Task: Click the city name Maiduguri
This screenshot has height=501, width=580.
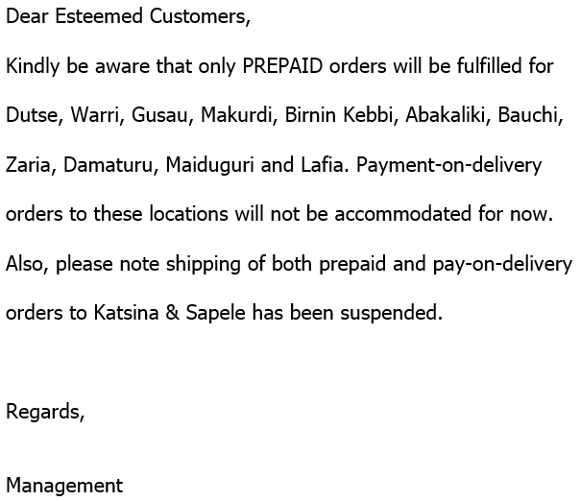Action: click(210, 165)
